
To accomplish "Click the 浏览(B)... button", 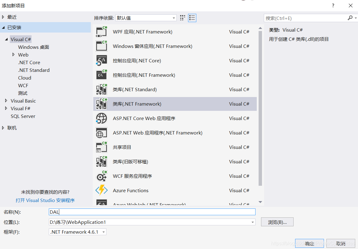I will (277, 222).
